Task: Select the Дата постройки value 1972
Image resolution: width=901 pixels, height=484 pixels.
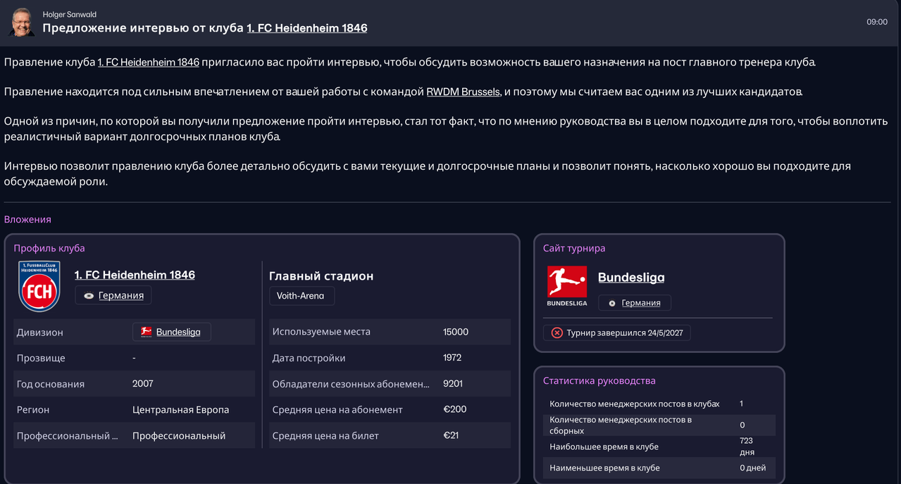Action: click(x=452, y=358)
